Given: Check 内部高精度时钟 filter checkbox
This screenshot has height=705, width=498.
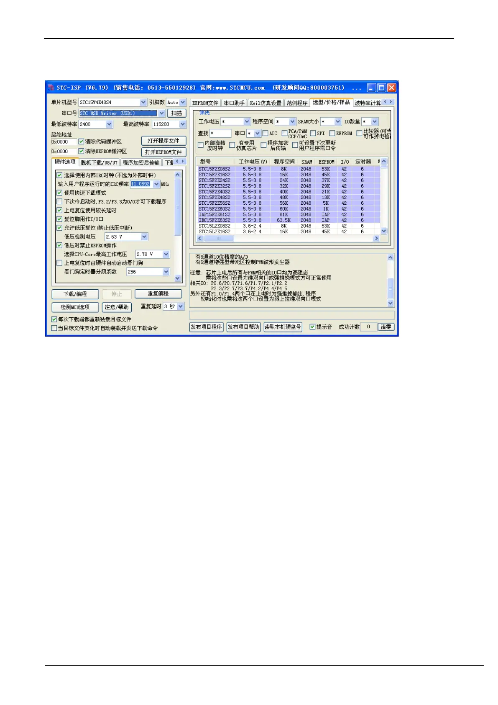Looking at the screenshot, I should click(201, 145).
